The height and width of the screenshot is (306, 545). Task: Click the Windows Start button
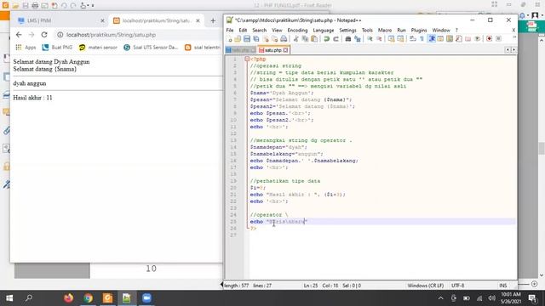coord(9,298)
